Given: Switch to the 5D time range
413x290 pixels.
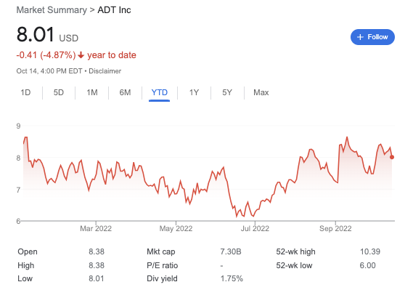Looking at the screenshot, I should (x=59, y=92).
